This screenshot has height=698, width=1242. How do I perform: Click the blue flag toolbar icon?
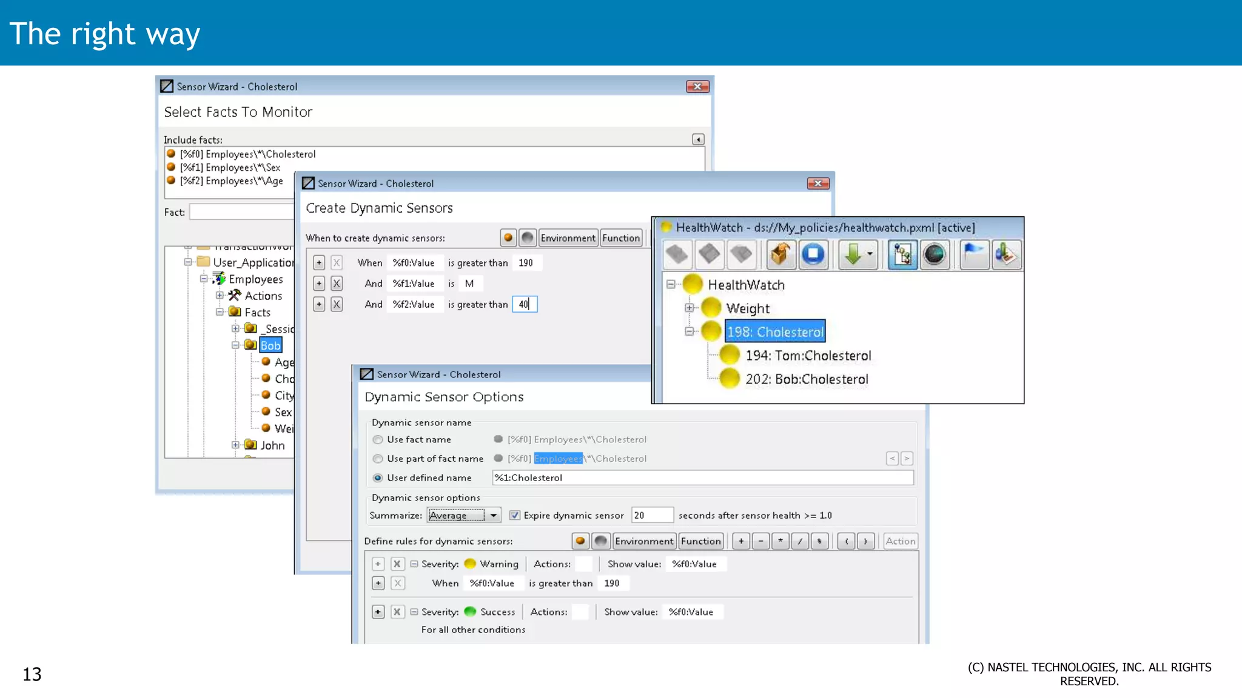pos(974,254)
